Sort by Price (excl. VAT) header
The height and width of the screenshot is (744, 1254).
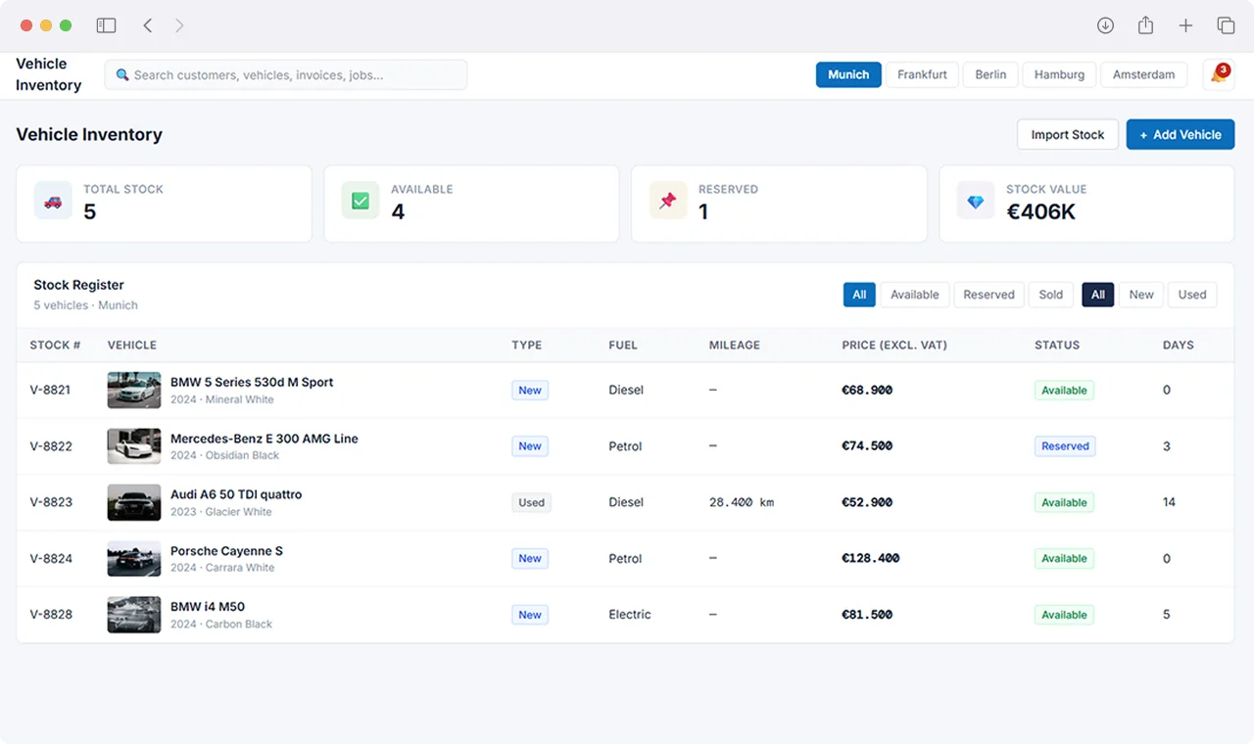pos(894,345)
